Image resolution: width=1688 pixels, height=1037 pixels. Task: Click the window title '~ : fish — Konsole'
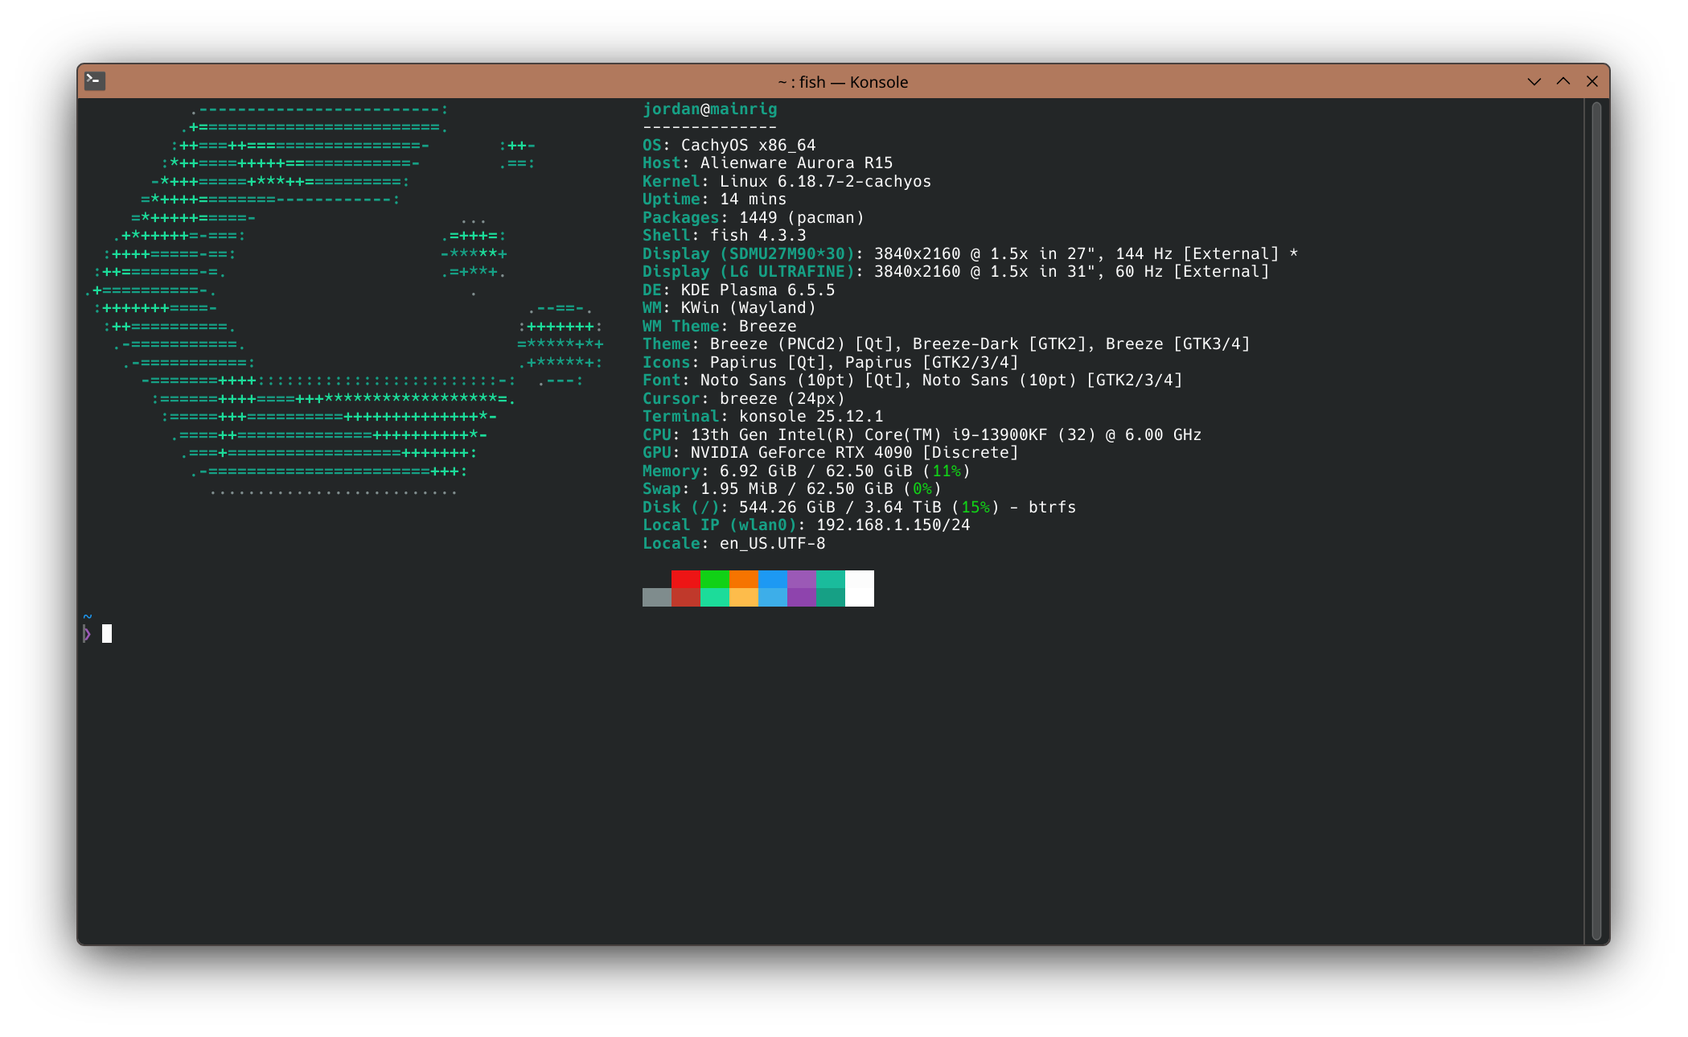(842, 82)
